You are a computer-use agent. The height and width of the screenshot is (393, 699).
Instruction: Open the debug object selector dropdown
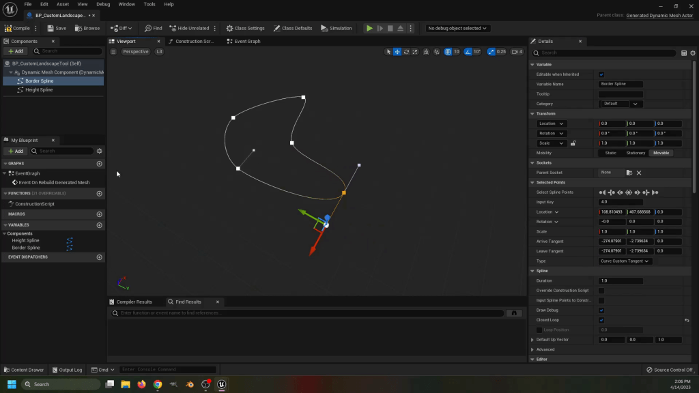click(457, 28)
